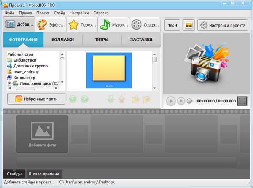
Task: Open the Создать tab with film reel icon
Action: 145,25
